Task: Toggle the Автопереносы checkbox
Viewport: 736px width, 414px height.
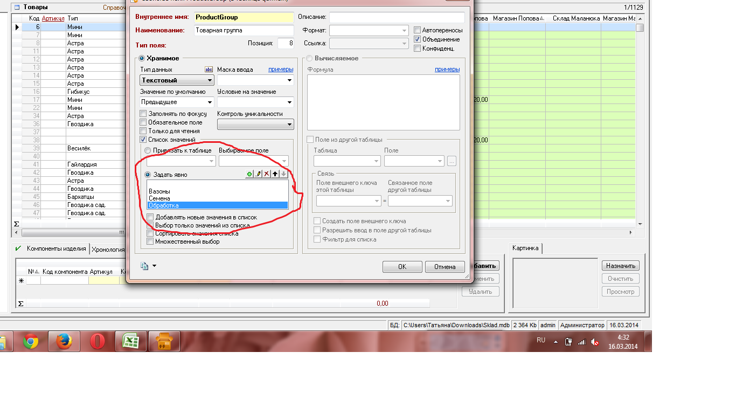Action: tap(418, 30)
